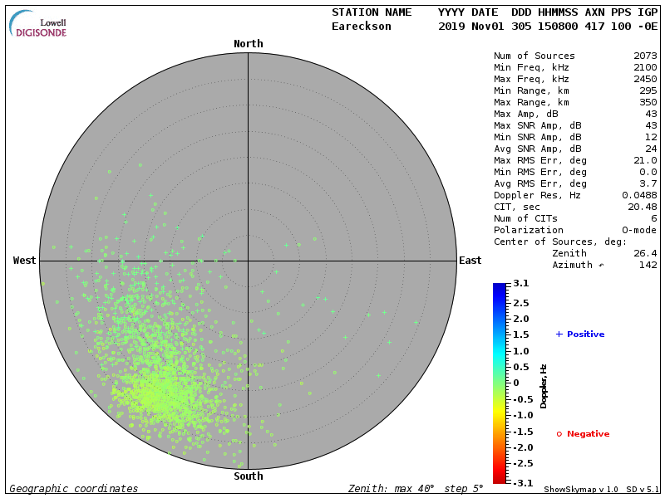Click the -3.1 value below the color scale
The width and height of the screenshot is (665, 498).
coord(520,482)
